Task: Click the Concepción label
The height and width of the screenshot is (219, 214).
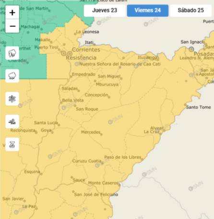Action: (x=96, y=95)
